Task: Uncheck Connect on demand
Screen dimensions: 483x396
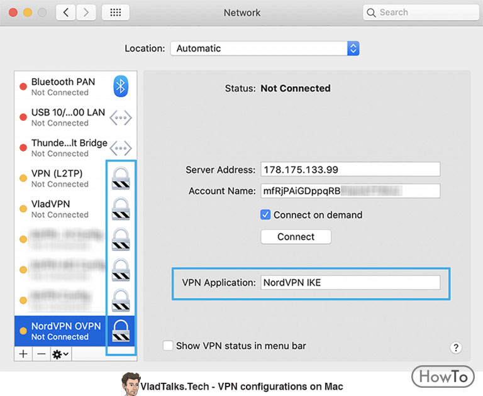Action: tap(265, 214)
